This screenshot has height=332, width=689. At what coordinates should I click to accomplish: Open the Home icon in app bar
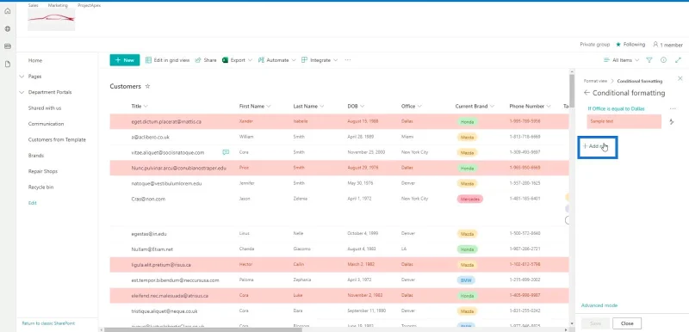point(8,11)
